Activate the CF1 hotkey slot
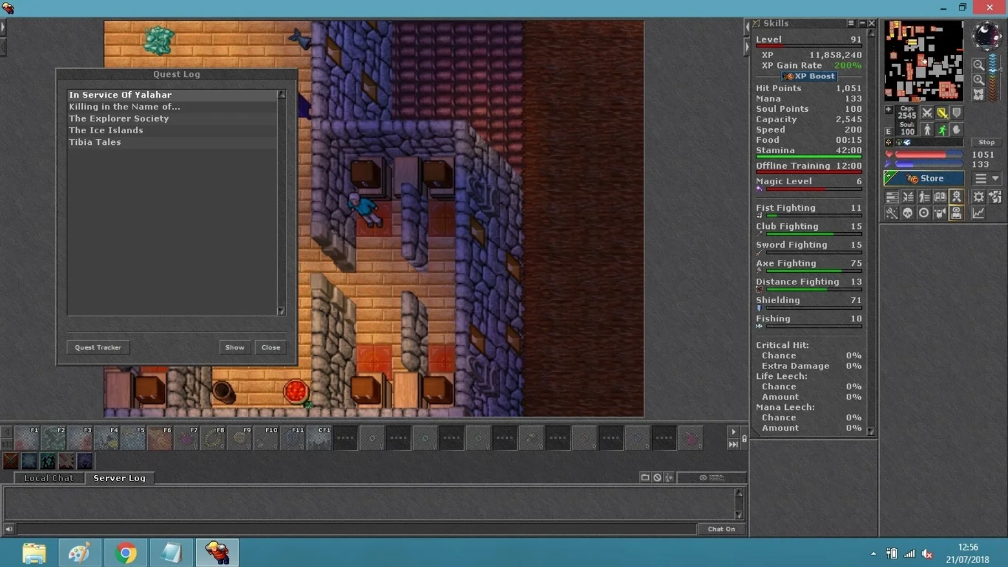 click(x=319, y=438)
